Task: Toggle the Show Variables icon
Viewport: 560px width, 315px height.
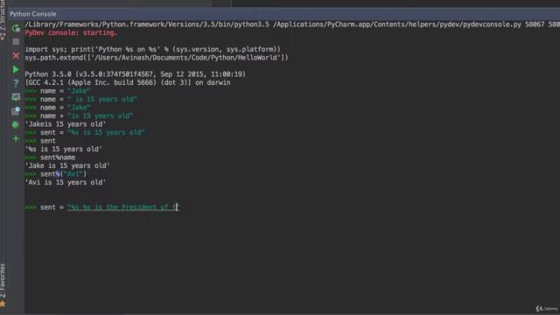Action: (16, 97)
